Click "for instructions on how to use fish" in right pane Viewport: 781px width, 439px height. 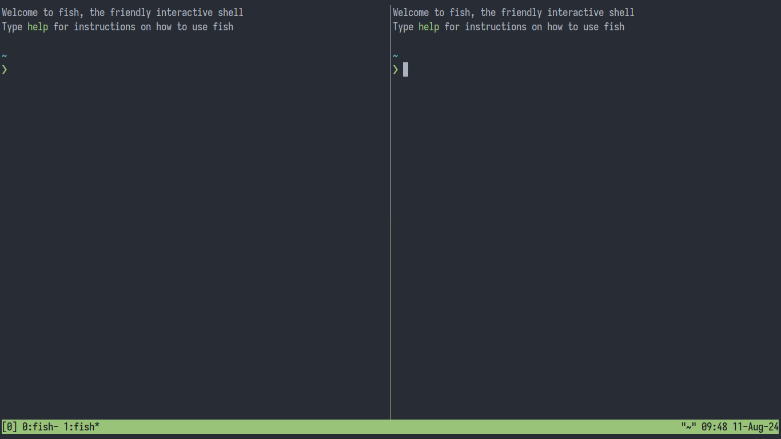[534, 27]
